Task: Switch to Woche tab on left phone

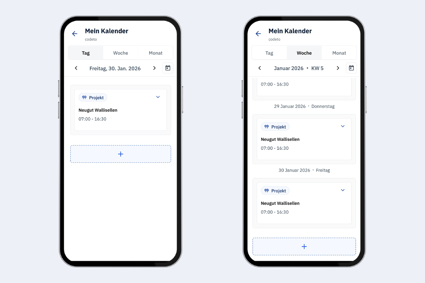Action: [120, 53]
